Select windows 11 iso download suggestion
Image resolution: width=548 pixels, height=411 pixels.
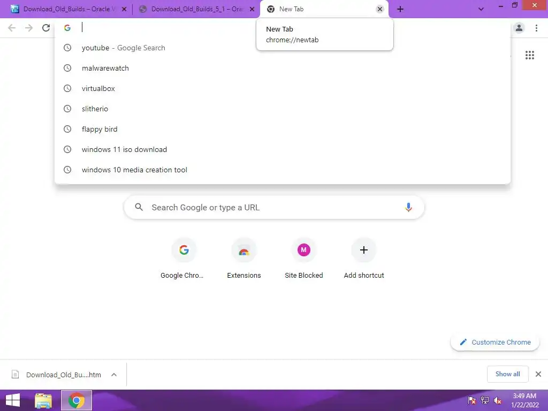point(283,149)
